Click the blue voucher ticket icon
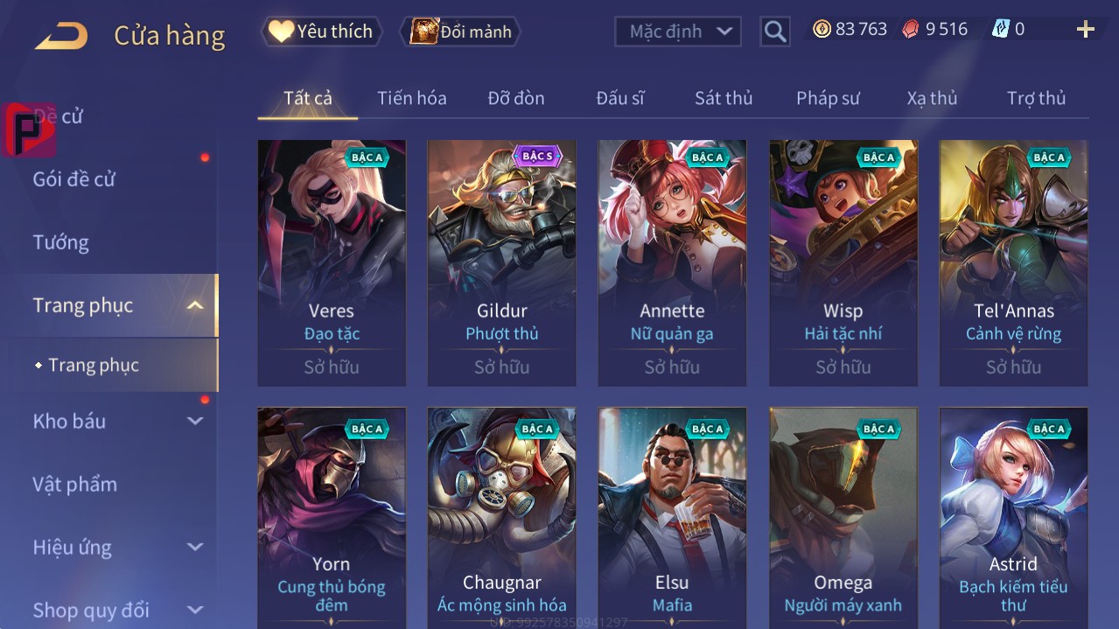 click(1001, 29)
